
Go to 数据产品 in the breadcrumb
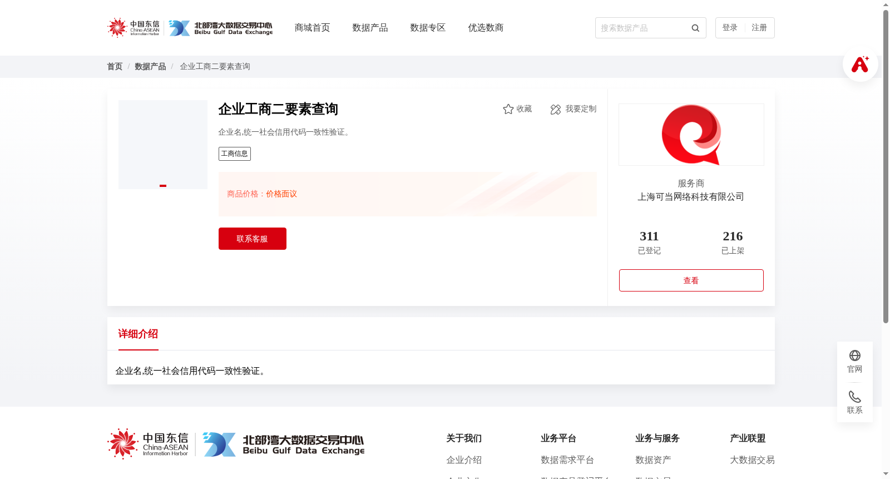coord(150,67)
